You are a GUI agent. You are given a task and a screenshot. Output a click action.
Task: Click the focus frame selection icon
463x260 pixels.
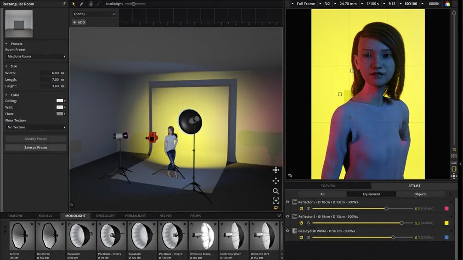[x=276, y=201]
